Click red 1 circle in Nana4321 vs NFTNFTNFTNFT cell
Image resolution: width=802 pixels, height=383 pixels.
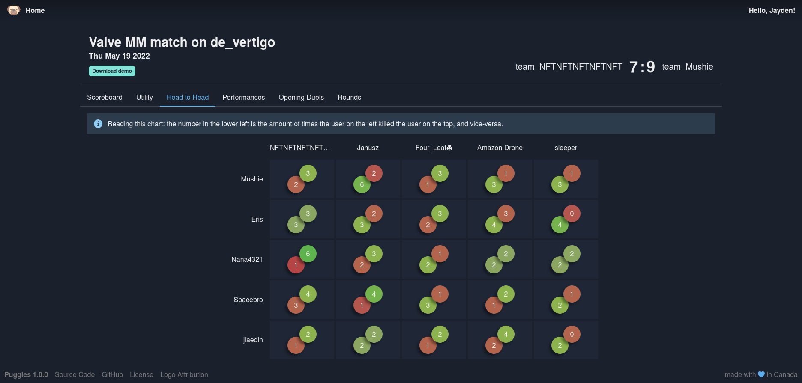(x=296, y=265)
